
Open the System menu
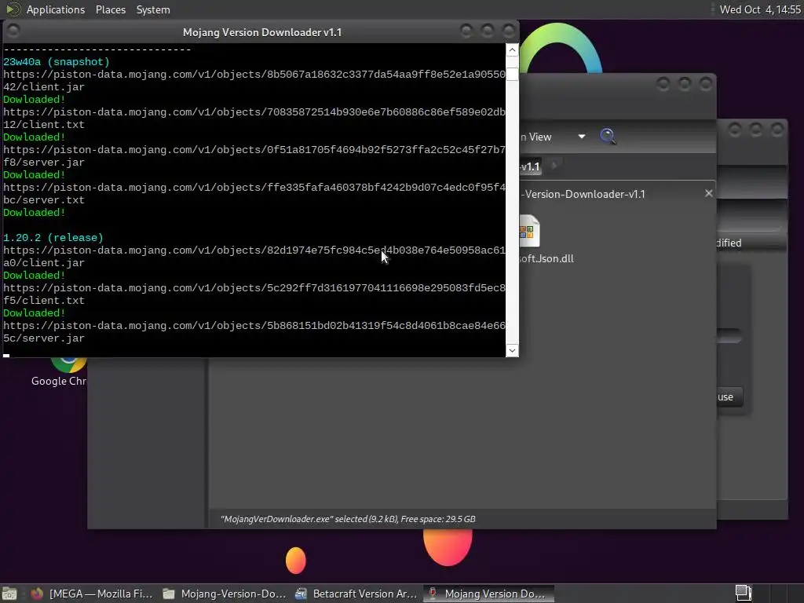tap(153, 9)
